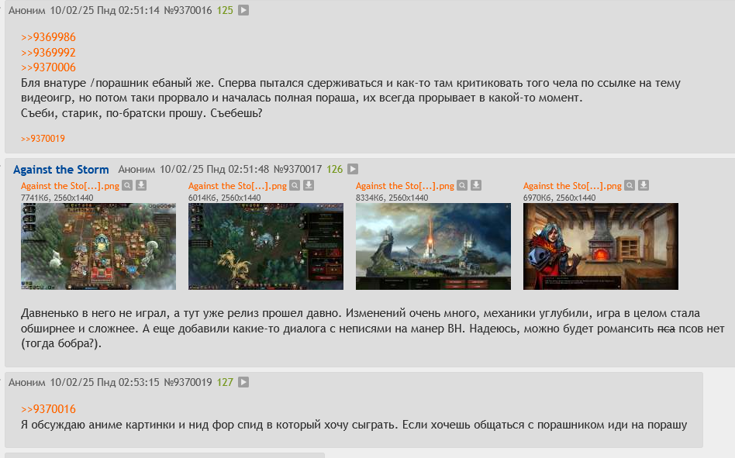Open post menu arrow for post №9370016
Viewport: 735px width, 458px height.
click(x=243, y=10)
